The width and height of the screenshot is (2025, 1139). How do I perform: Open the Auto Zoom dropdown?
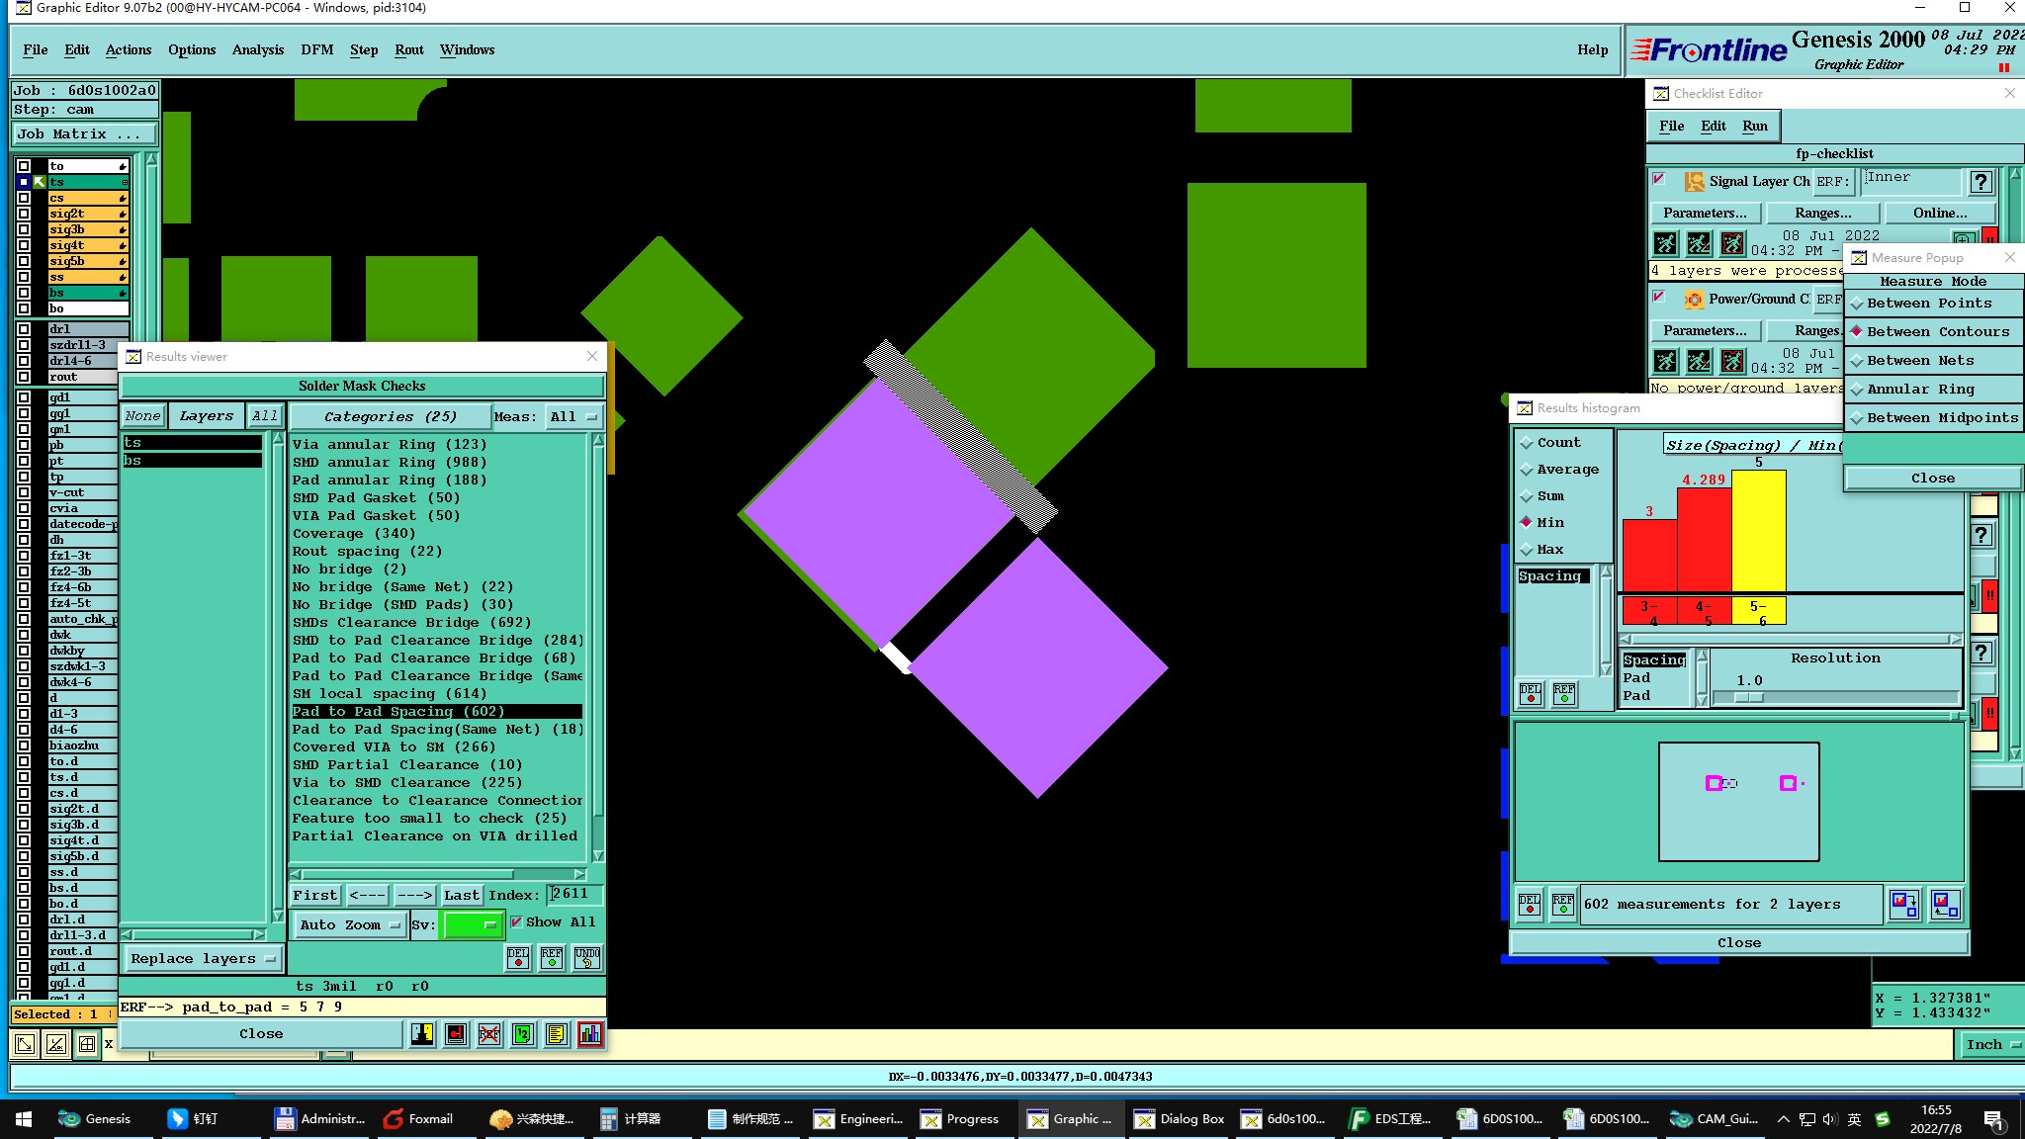tap(349, 925)
